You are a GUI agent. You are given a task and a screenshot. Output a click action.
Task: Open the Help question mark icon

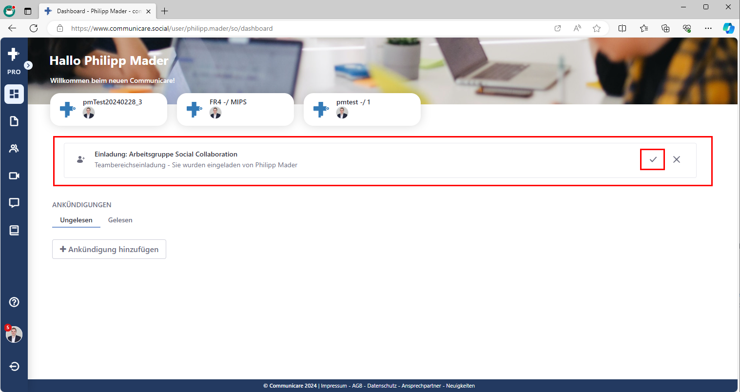click(14, 302)
